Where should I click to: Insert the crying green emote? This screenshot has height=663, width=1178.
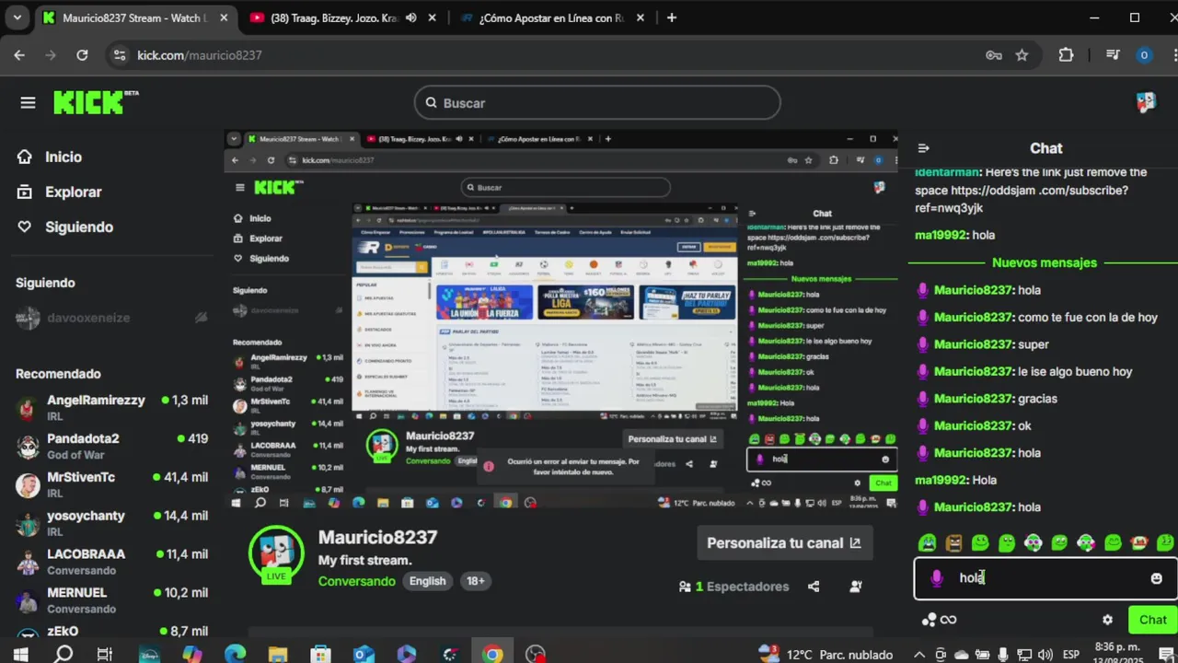click(928, 543)
